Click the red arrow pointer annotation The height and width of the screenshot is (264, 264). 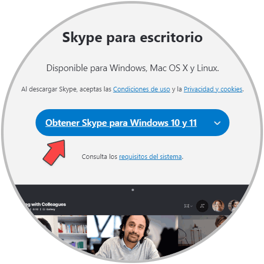pos(55,152)
